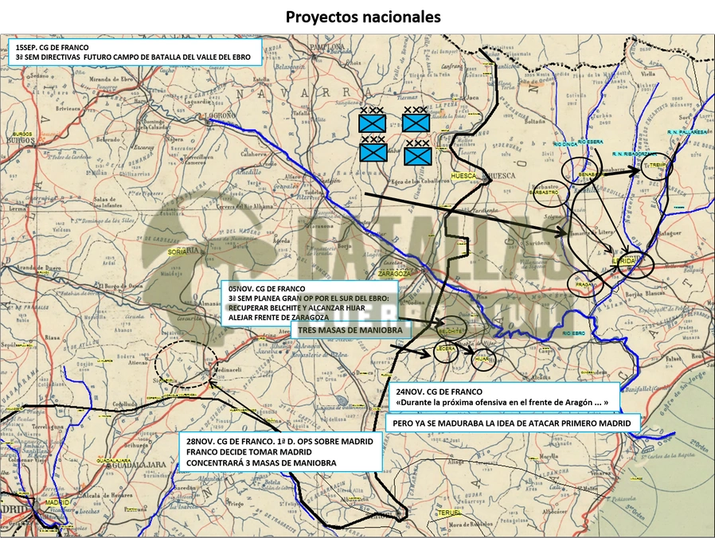
Task: Click the "28NOV. CG DE FRANCO" note box
Action: point(280,452)
